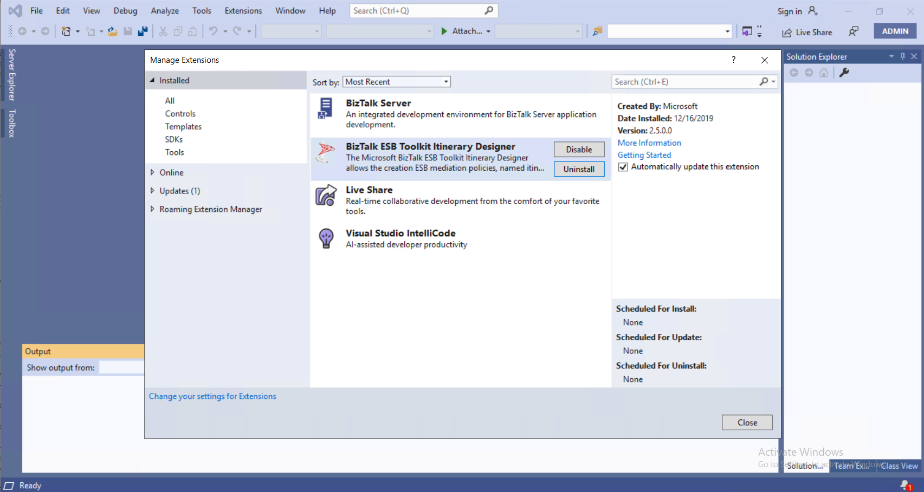Pin the Solution Explorer panel
This screenshot has height=492, width=924.
click(902, 56)
